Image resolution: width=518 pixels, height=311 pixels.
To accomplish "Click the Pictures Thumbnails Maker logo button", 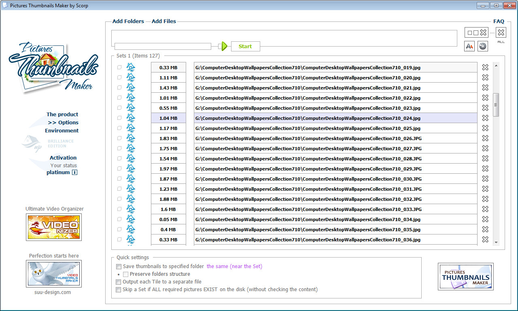I will [466, 277].
